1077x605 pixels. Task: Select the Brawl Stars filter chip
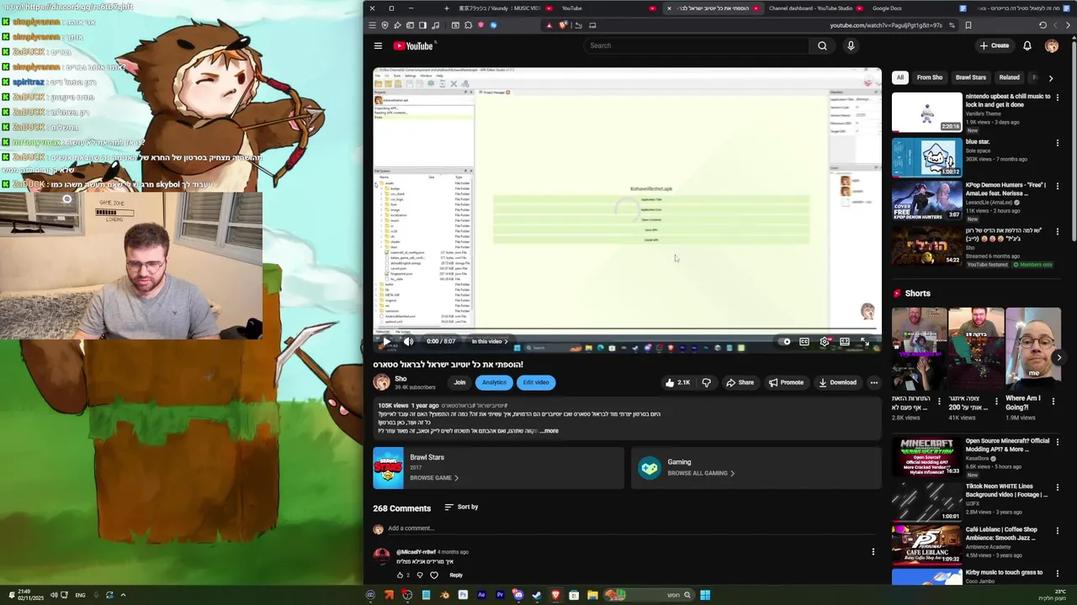pyautogui.click(x=971, y=77)
